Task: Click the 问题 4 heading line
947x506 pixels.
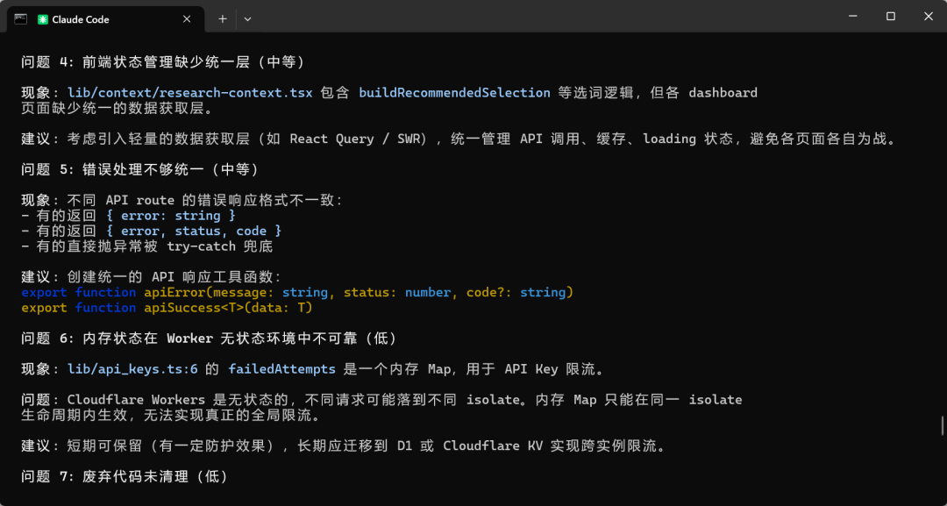Action: (x=163, y=61)
